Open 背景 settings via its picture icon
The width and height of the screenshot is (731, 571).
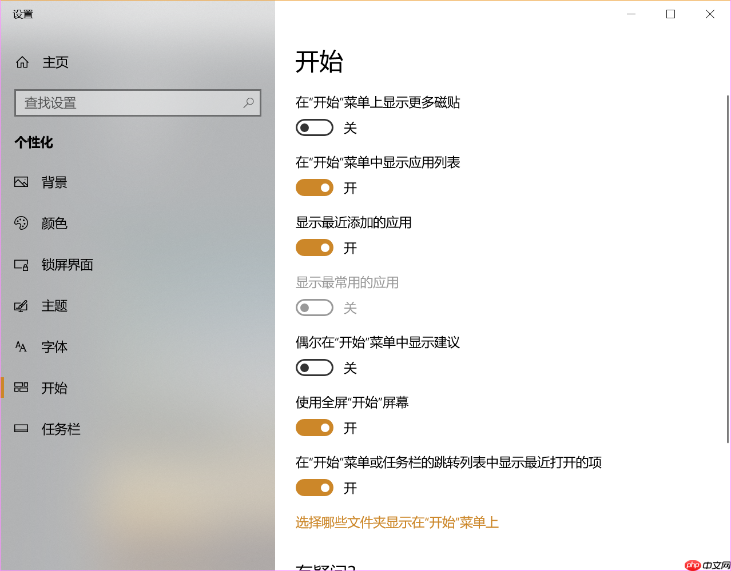21,182
